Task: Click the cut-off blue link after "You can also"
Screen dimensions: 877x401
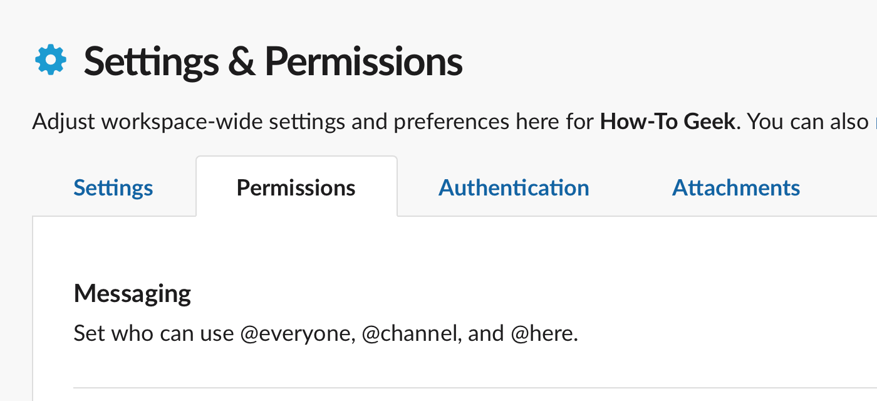Action: 875,122
